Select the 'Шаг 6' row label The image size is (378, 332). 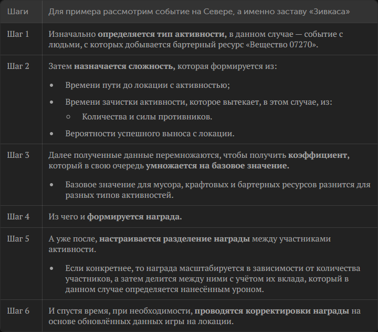[18, 311]
